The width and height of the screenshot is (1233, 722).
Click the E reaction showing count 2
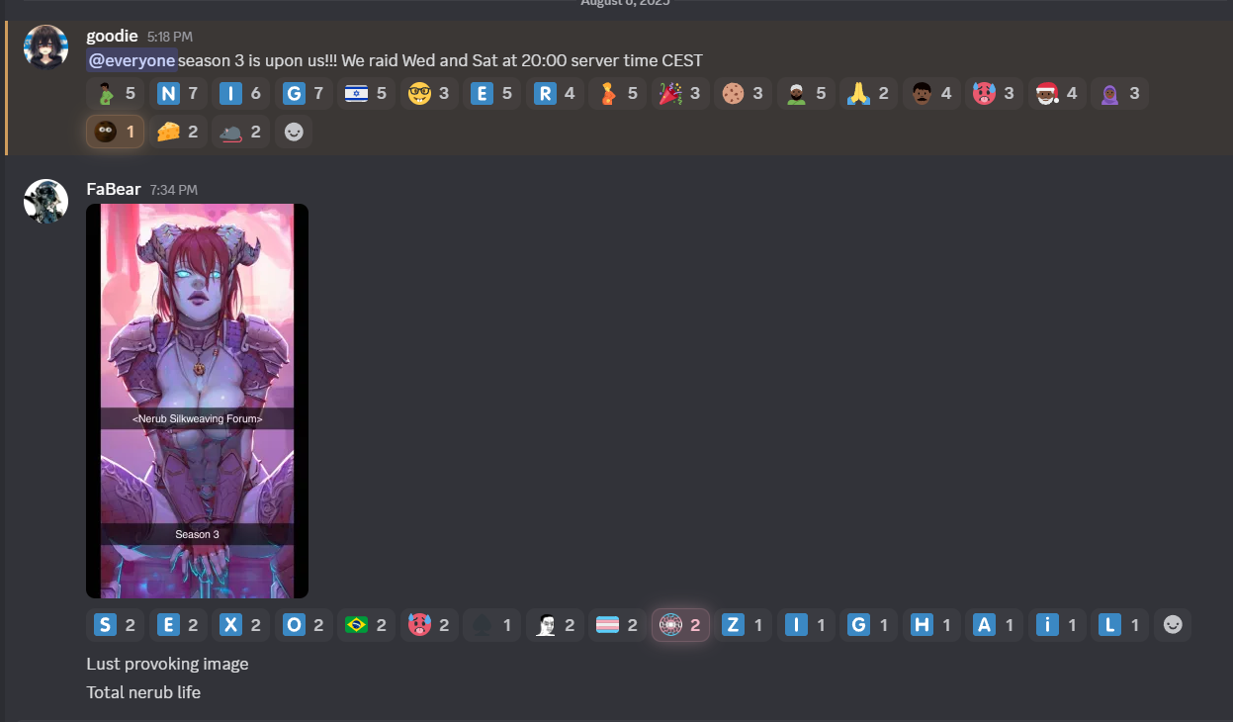[x=178, y=625]
